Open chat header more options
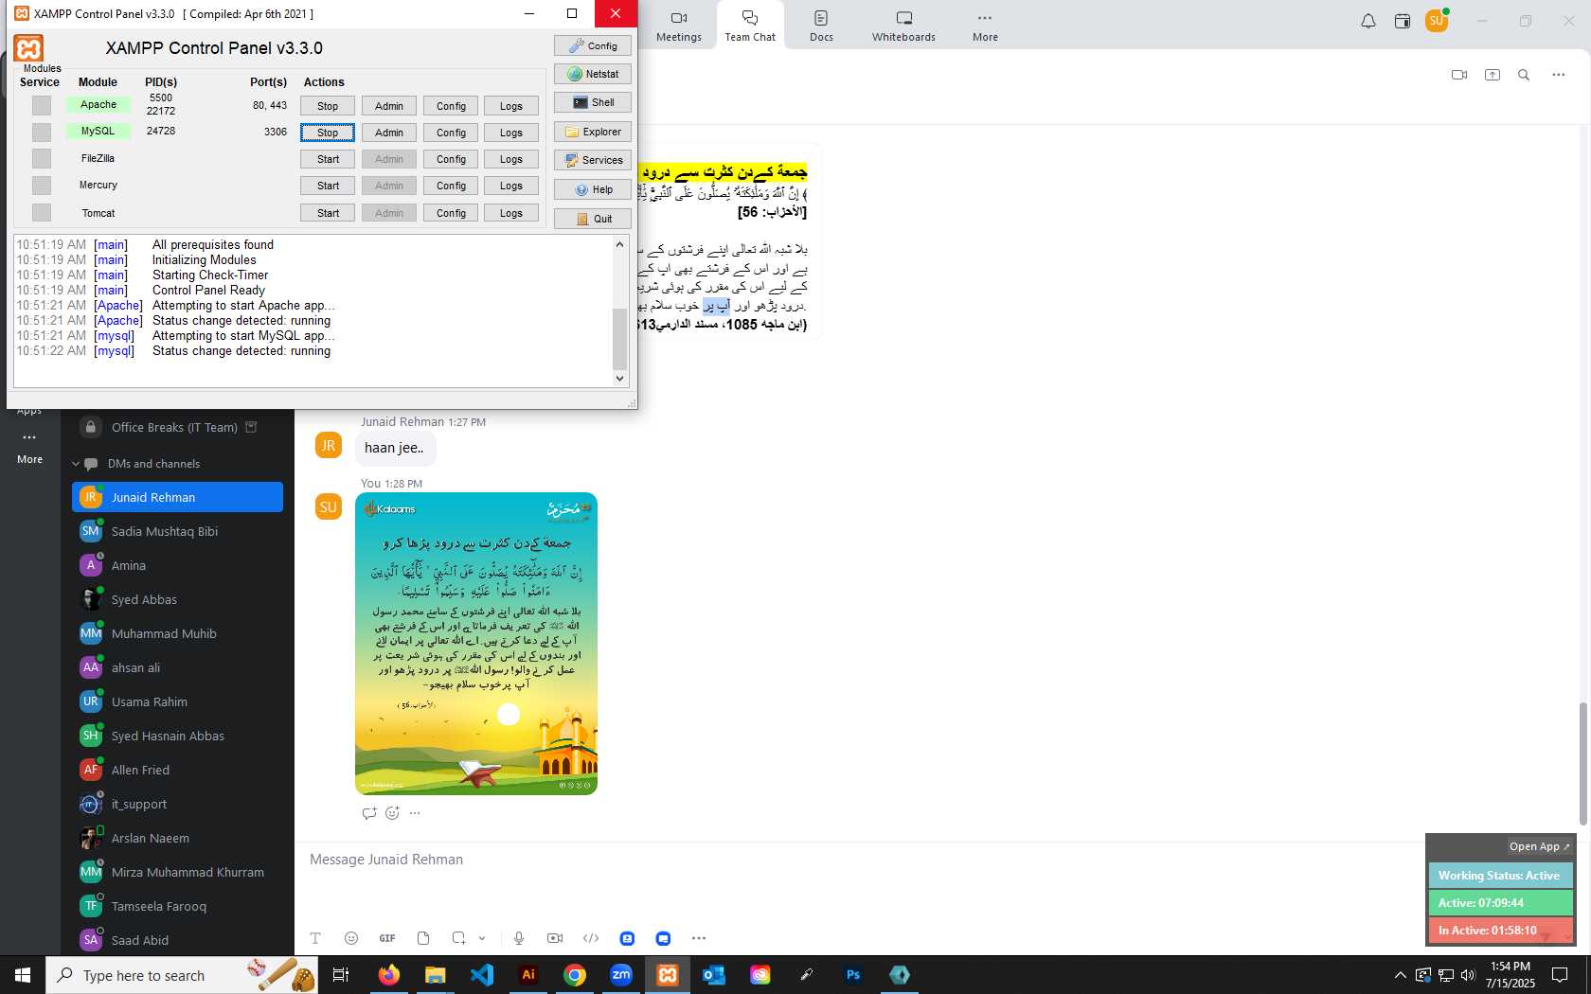The width and height of the screenshot is (1591, 994). click(1559, 75)
